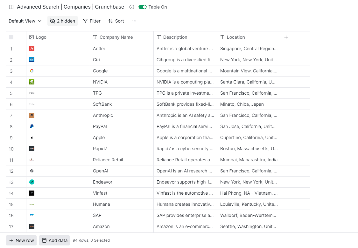This screenshot has width=358, height=248.
Task: Click the Reliance Retail logo thumbnail
Action: tap(32, 160)
